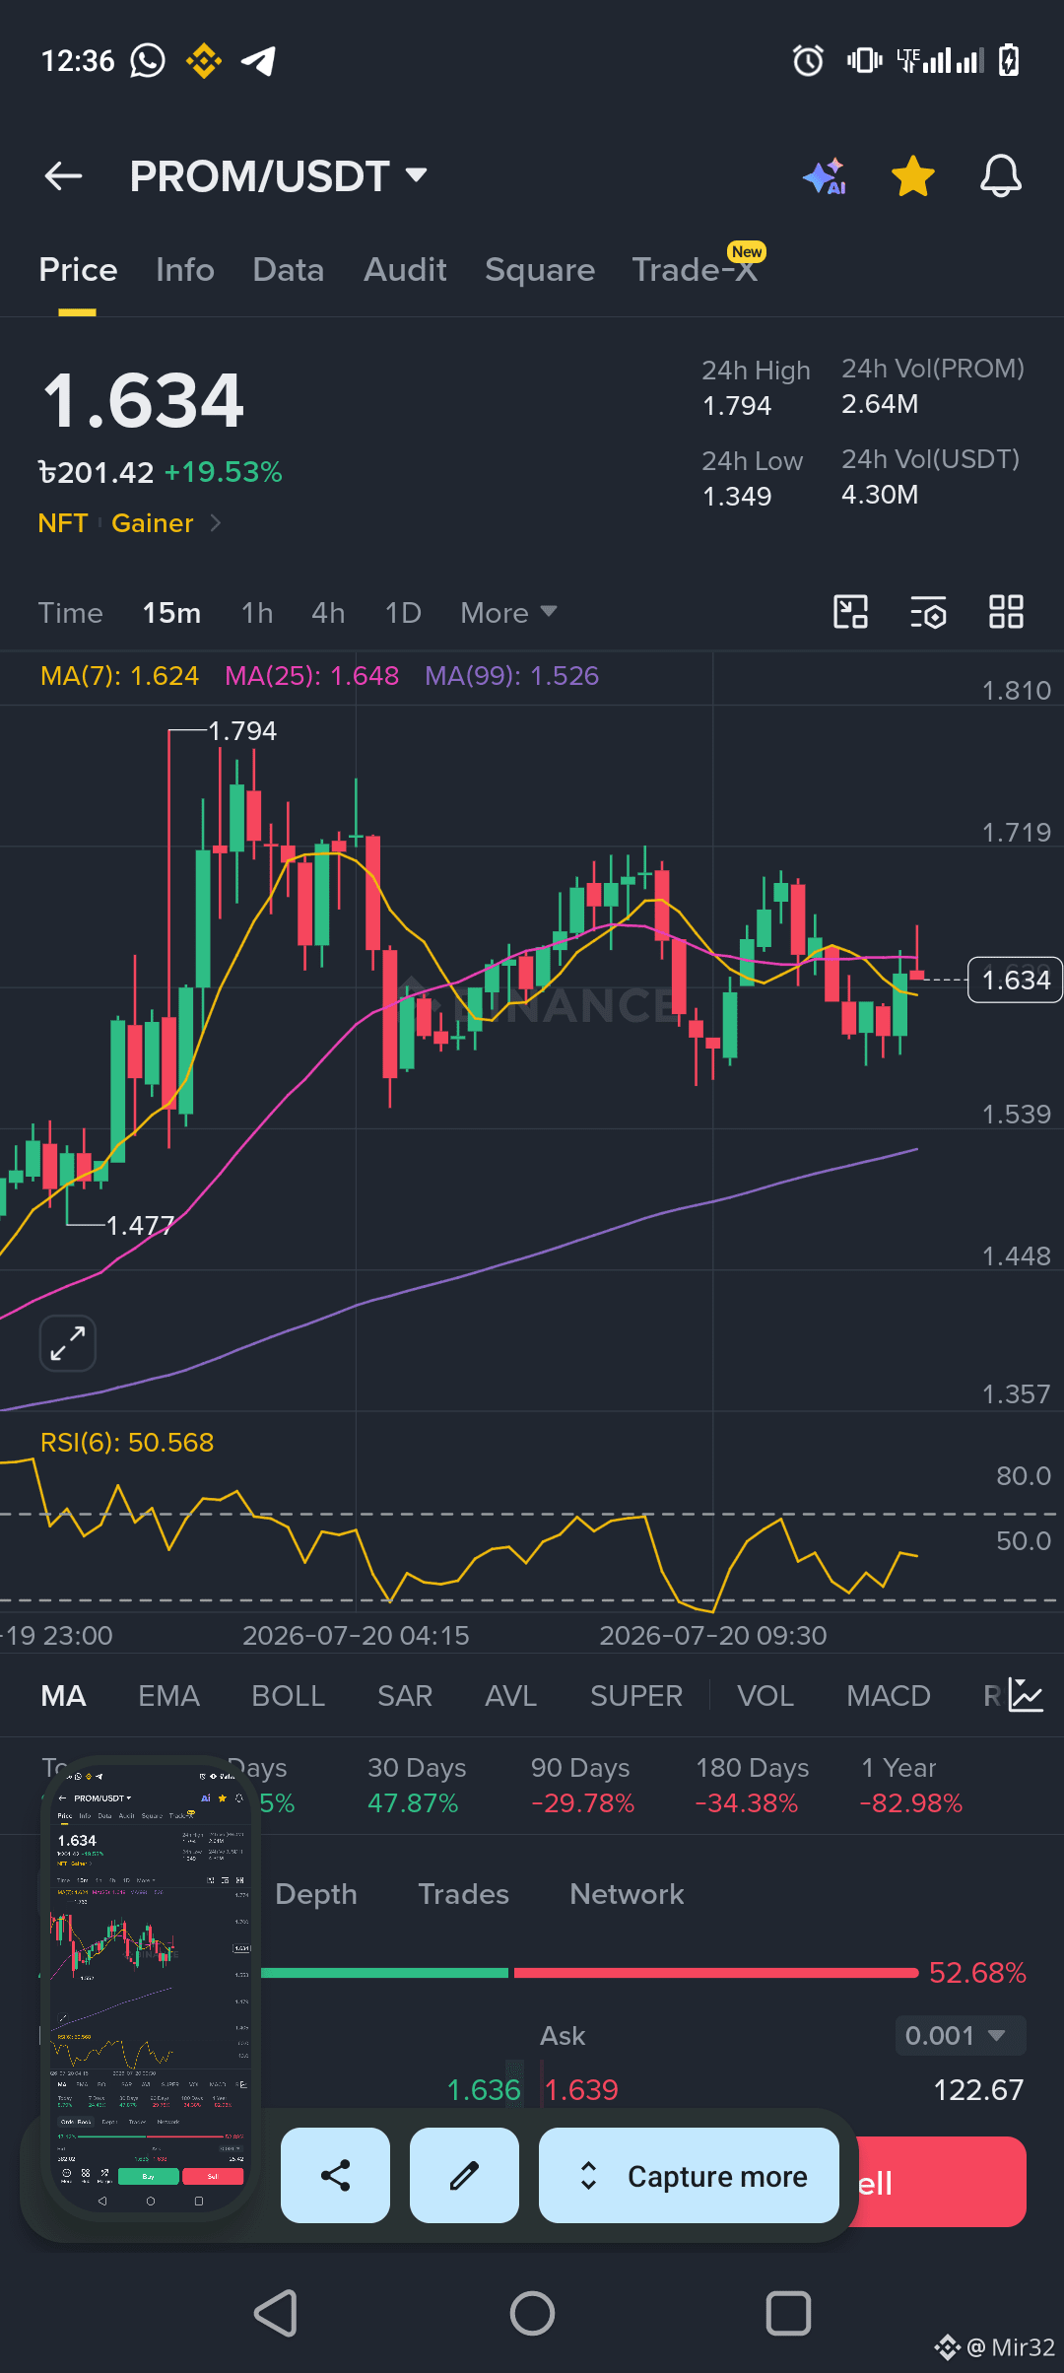Tap the 180 Days performance value
1064x2373 pixels.
(x=747, y=1803)
